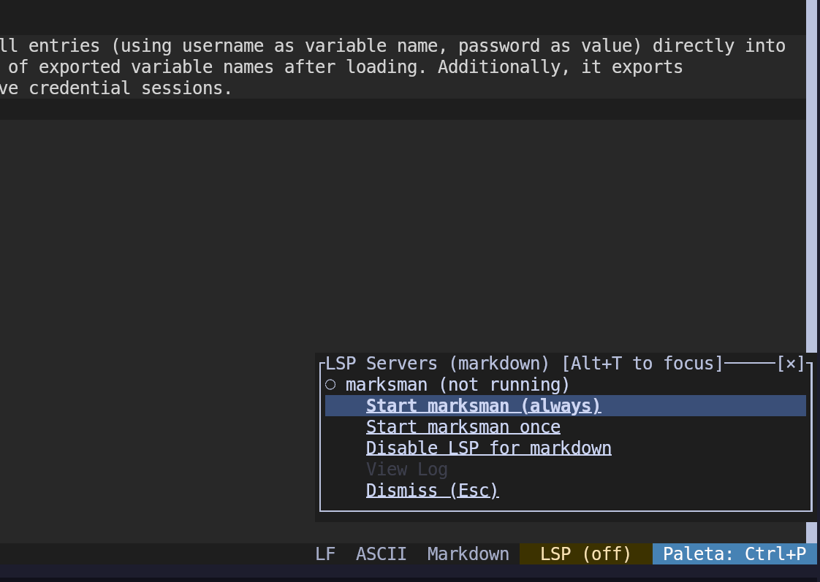
Task: Open the command palette via Paleta: Ctrl+P
Action: click(734, 554)
